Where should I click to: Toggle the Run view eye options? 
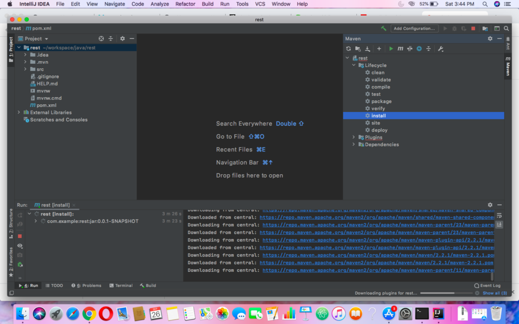(x=20, y=246)
